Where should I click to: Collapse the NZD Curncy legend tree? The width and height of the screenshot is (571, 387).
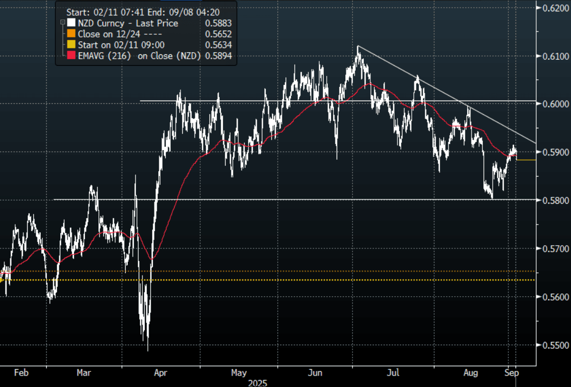pos(63,23)
